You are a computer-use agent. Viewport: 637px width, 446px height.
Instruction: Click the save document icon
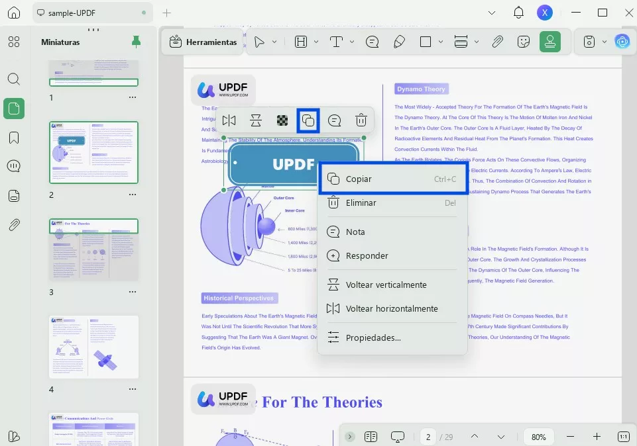click(x=589, y=42)
